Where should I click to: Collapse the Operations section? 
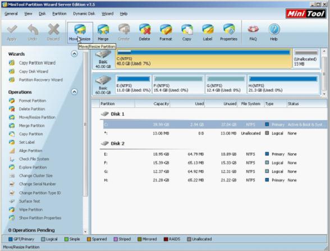74,92
